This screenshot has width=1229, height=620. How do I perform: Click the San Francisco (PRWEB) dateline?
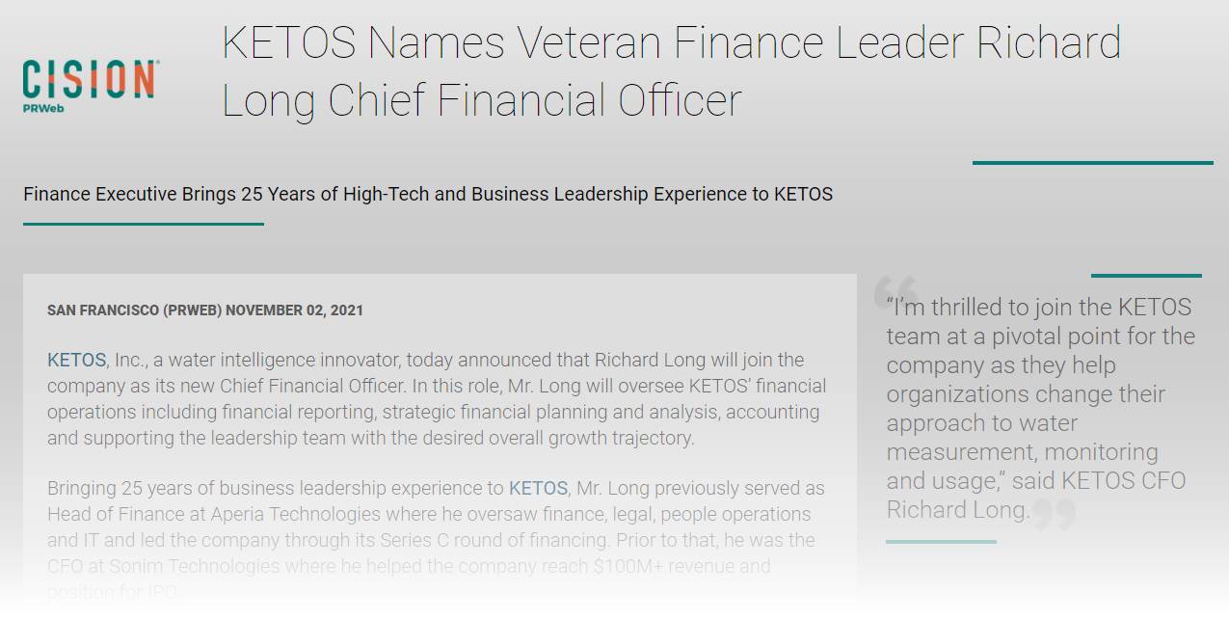[x=205, y=310]
